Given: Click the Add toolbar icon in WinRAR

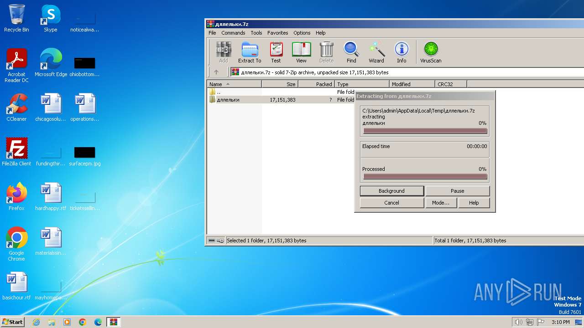Looking at the screenshot, I should point(223,52).
